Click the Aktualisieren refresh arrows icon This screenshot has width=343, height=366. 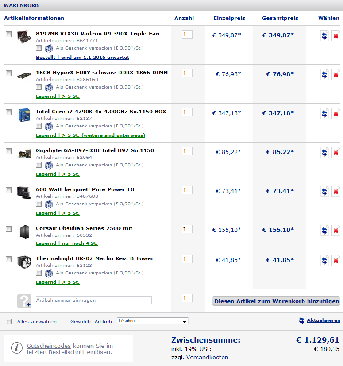pyautogui.click(x=302, y=320)
